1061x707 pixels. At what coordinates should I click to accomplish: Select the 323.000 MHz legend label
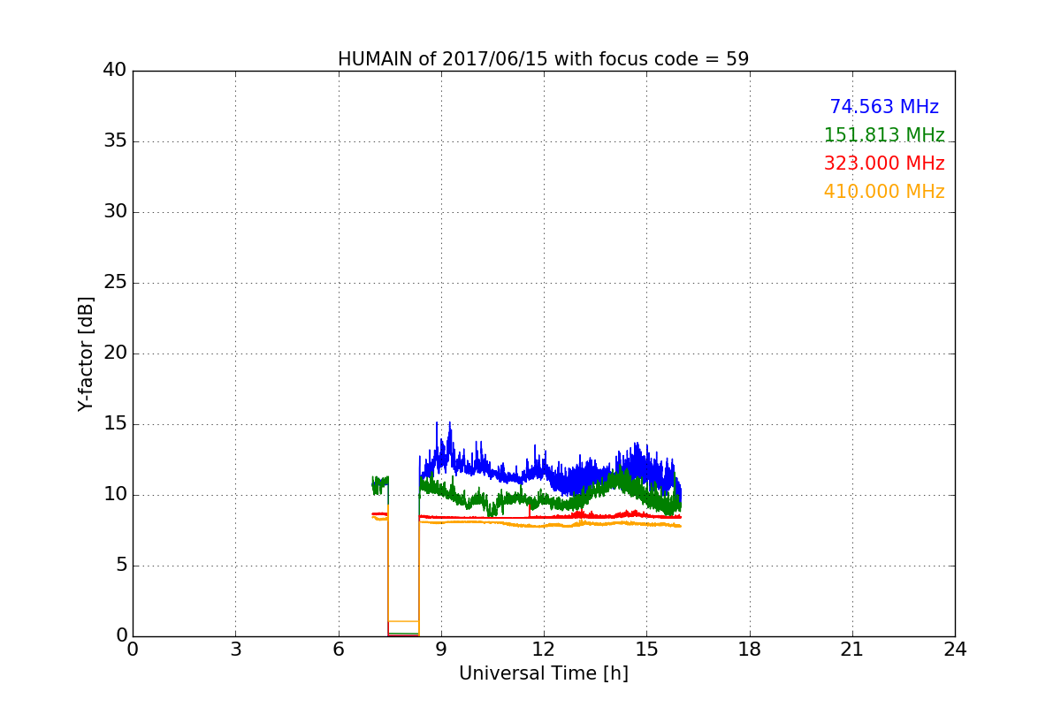click(884, 163)
